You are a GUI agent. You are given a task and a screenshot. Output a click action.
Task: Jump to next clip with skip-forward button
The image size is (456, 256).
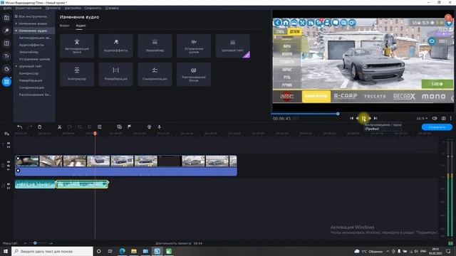point(375,118)
